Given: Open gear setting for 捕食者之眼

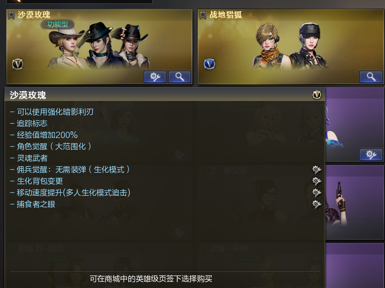Looking at the screenshot, I should tap(316, 204).
